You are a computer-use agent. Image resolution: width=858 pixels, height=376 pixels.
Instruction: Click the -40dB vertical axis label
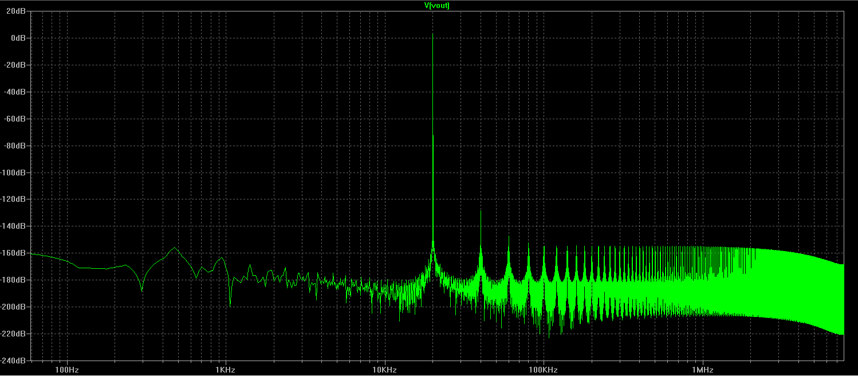[16, 92]
